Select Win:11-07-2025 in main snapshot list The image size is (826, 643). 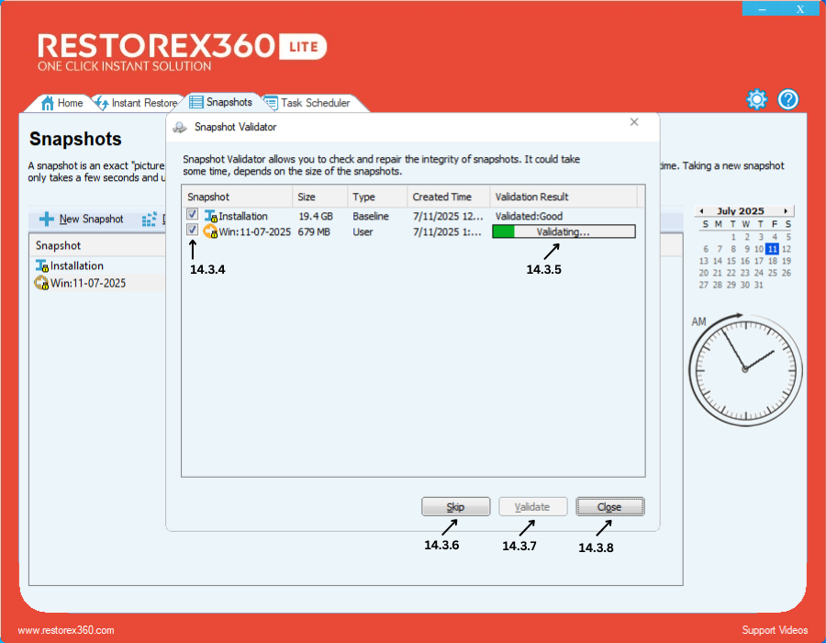(x=87, y=283)
